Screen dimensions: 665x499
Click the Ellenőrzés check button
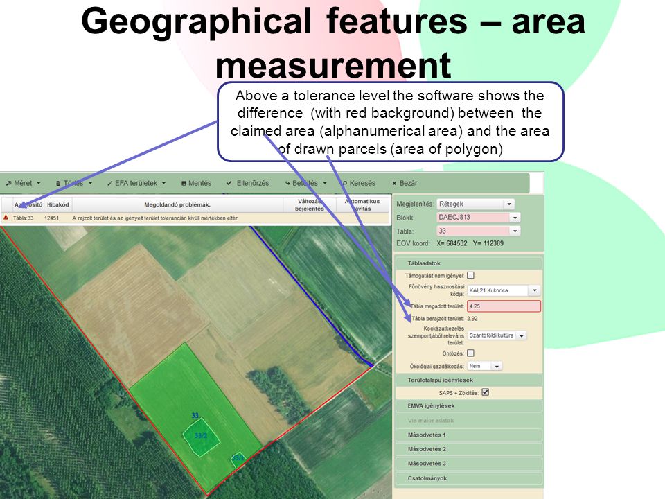248,183
